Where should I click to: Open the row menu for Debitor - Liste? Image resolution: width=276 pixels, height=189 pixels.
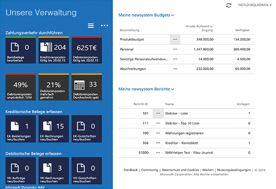[158, 114]
